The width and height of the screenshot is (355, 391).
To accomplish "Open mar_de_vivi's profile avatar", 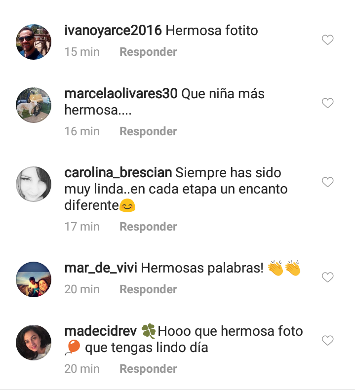I will [x=34, y=279].
